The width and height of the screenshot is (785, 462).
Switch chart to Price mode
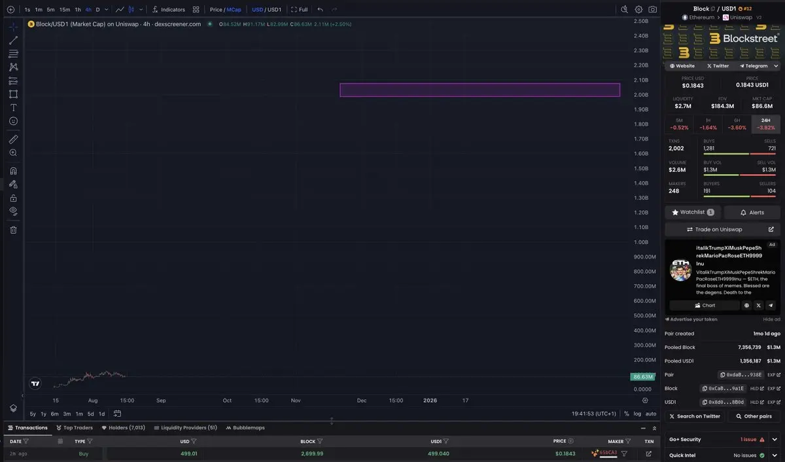click(x=216, y=10)
